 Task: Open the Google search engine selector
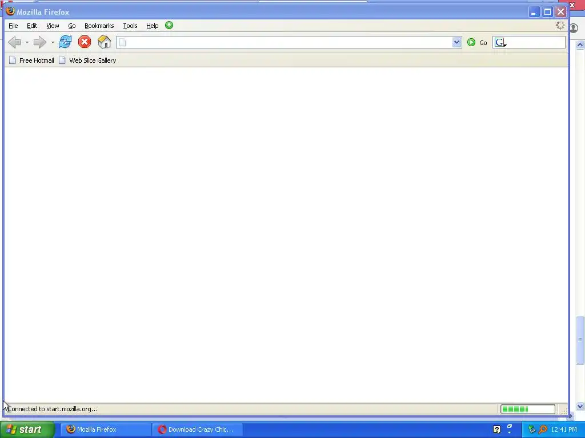tap(500, 42)
